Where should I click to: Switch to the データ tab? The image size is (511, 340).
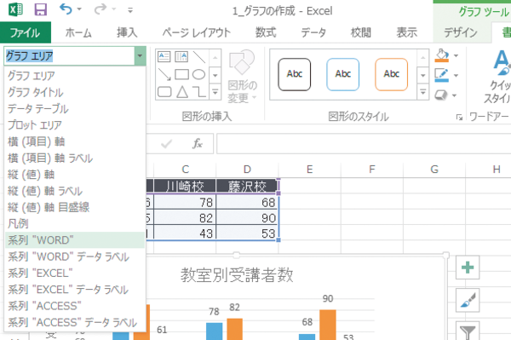313,32
